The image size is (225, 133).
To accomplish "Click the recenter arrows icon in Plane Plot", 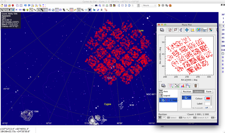I will click(187, 30).
